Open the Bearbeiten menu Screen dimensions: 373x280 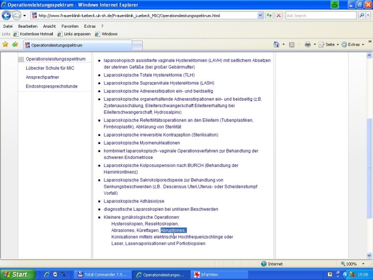tap(28, 26)
